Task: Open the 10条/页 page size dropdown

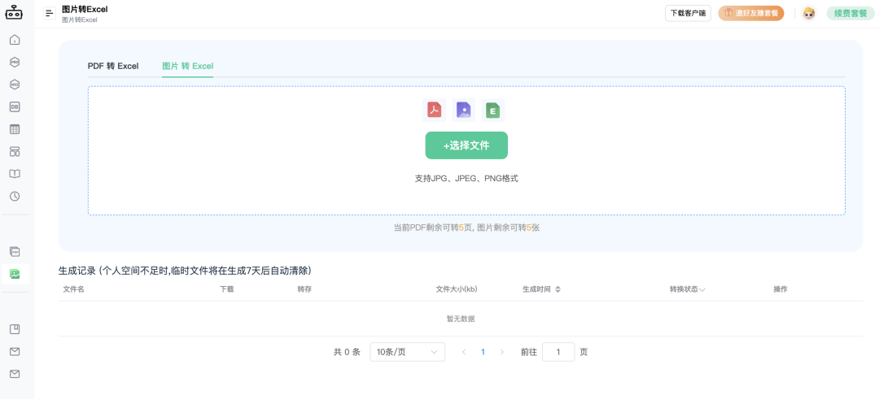Action: click(x=408, y=352)
